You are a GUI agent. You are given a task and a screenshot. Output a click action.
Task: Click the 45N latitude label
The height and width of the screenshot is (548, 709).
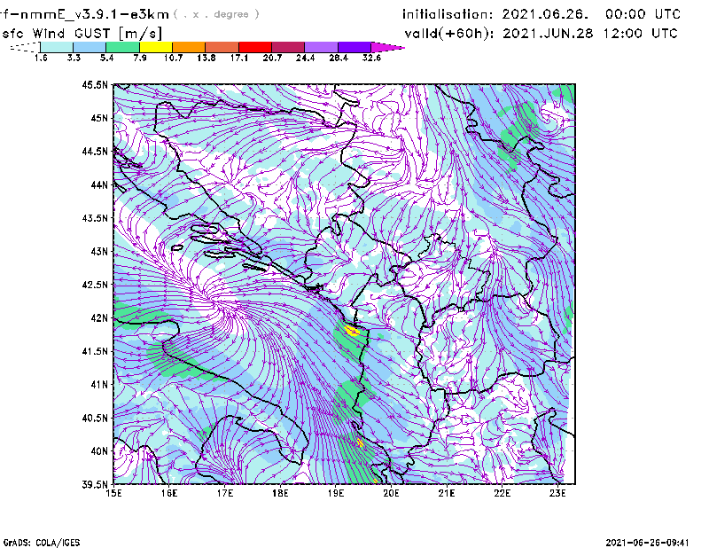point(99,118)
